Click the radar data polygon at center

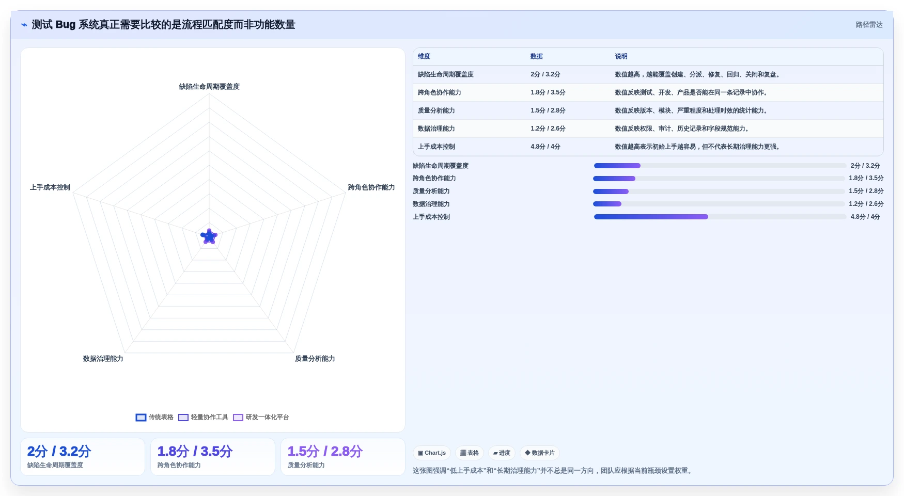coord(209,236)
